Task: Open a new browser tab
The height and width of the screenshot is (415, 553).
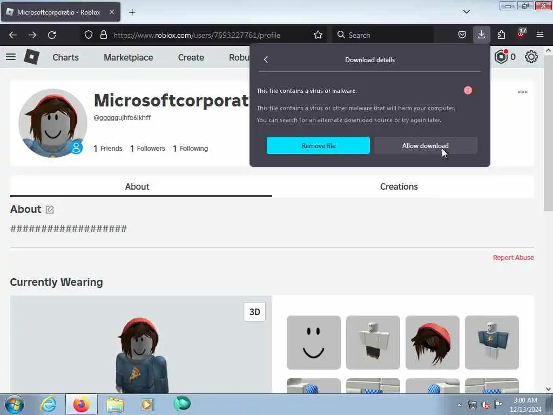Action: click(x=132, y=12)
